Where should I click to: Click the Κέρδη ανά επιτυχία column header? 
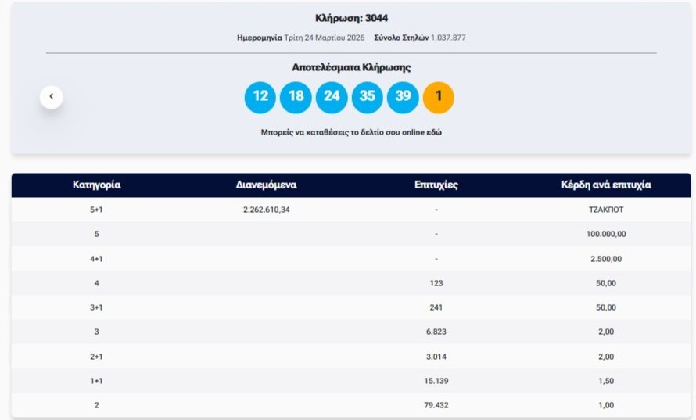pos(605,185)
